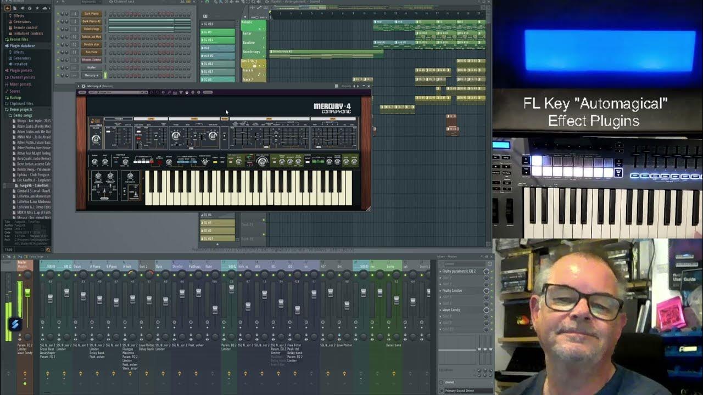Click the gear icon on the Mercury-4 title bar
Viewport: 703px width, 395px height.
tap(84, 86)
